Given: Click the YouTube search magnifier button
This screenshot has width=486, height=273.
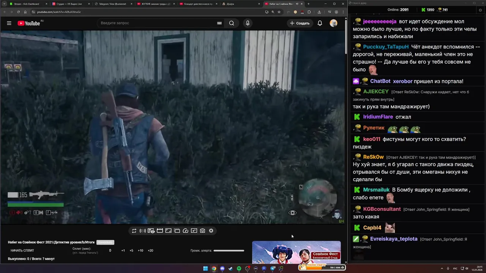Looking at the screenshot, I should 232,23.
